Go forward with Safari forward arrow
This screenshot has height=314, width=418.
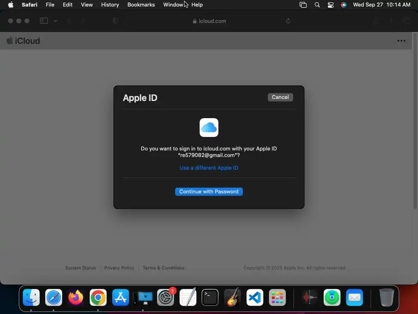click(83, 21)
